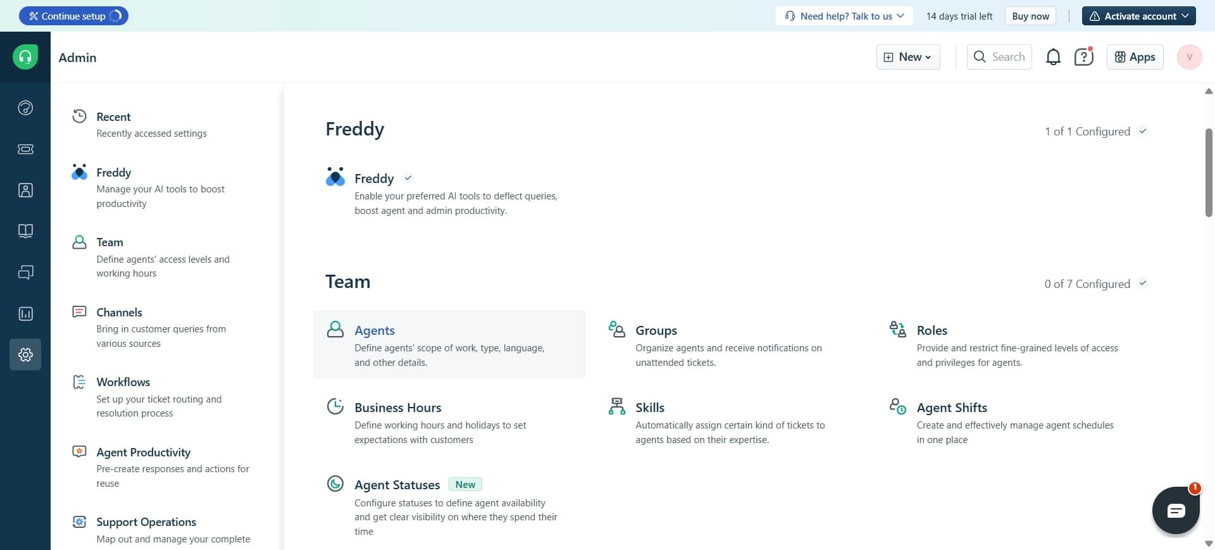1215x550 pixels.
Task: Select the Admin gear icon in rail
Action: (25, 354)
